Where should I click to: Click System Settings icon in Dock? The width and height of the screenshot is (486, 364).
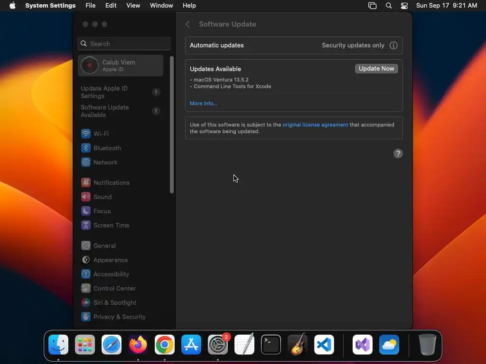pyautogui.click(x=218, y=345)
